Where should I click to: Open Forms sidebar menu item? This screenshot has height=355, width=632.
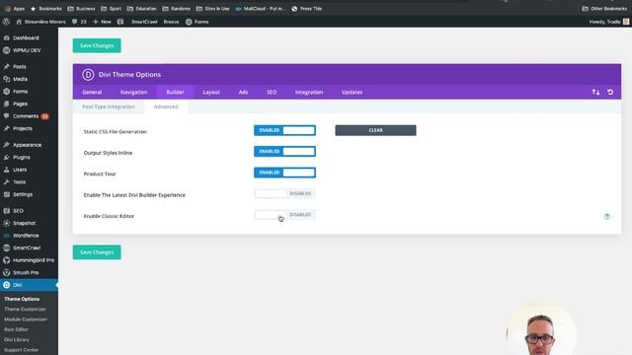click(x=20, y=92)
